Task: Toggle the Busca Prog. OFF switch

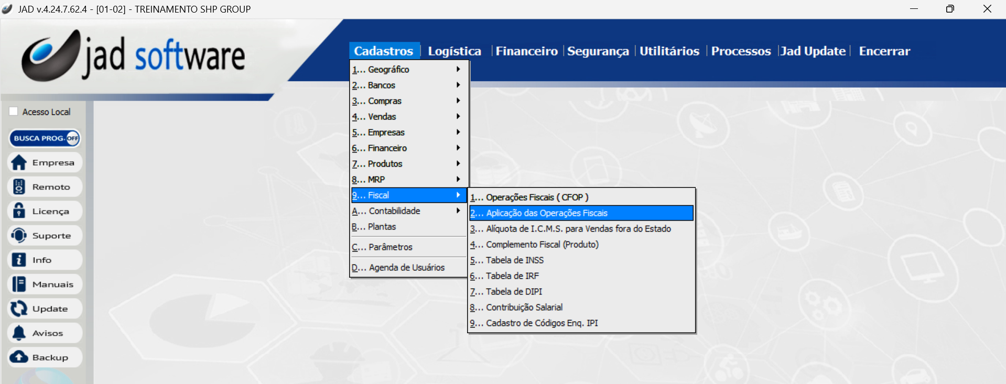Action: [72, 138]
